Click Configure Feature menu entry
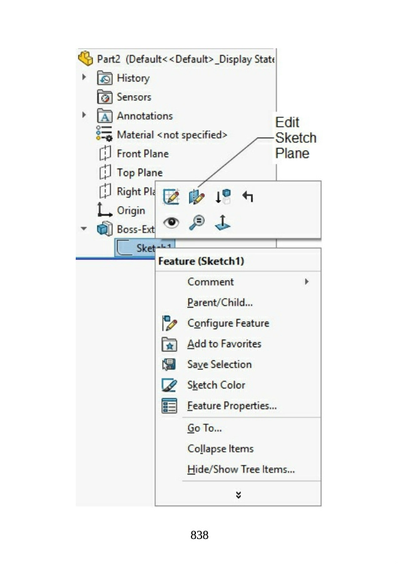The width and height of the screenshot is (398, 564). (228, 323)
